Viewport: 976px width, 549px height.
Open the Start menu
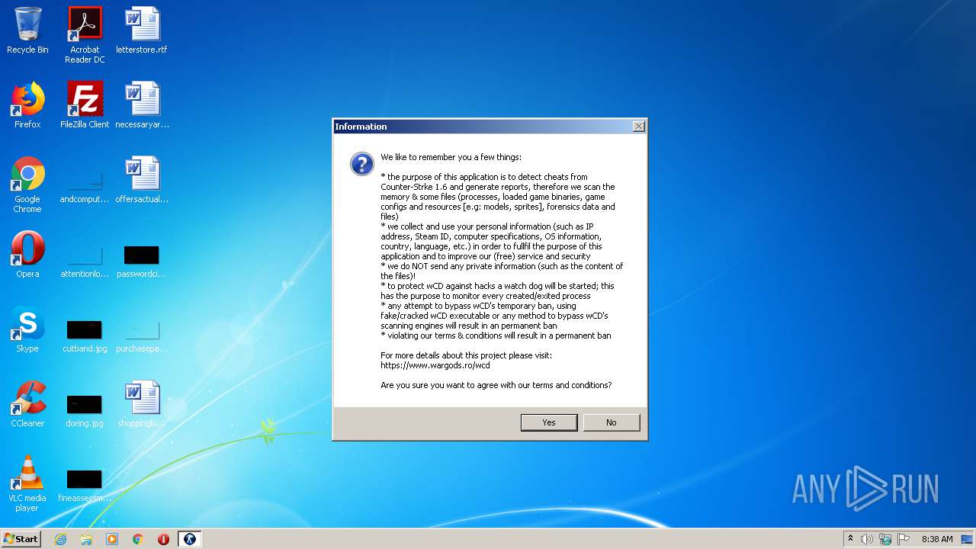pos(21,538)
